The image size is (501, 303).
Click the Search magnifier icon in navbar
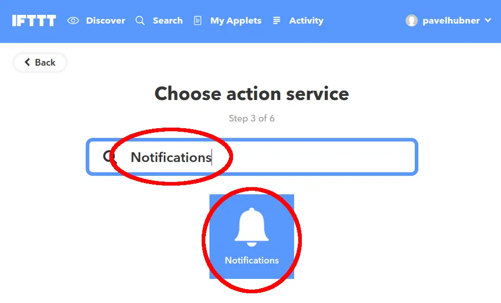coord(140,21)
